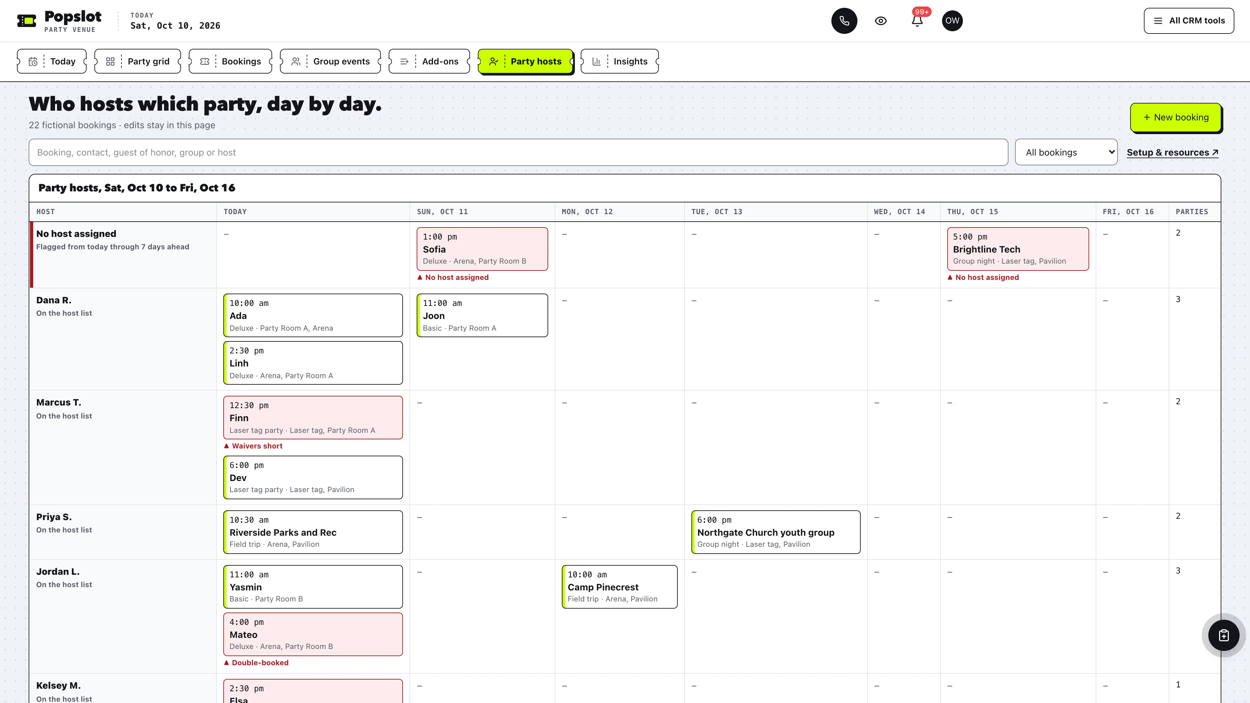Open the OW user avatar menu
1250x703 pixels.
pyautogui.click(x=952, y=21)
